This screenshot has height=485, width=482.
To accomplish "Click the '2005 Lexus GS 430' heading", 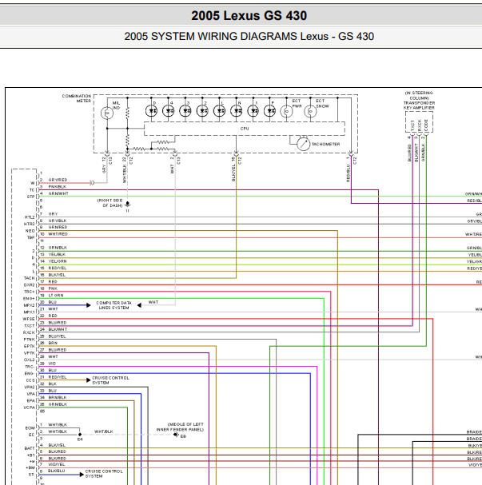I will click(249, 15).
